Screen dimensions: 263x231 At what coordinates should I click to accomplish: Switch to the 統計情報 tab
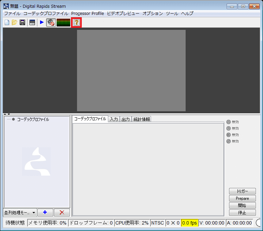click(x=142, y=119)
